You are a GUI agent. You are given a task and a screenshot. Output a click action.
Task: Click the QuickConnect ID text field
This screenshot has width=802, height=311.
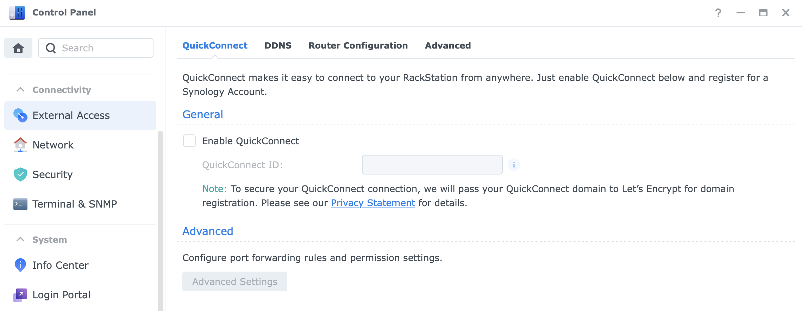[432, 165]
